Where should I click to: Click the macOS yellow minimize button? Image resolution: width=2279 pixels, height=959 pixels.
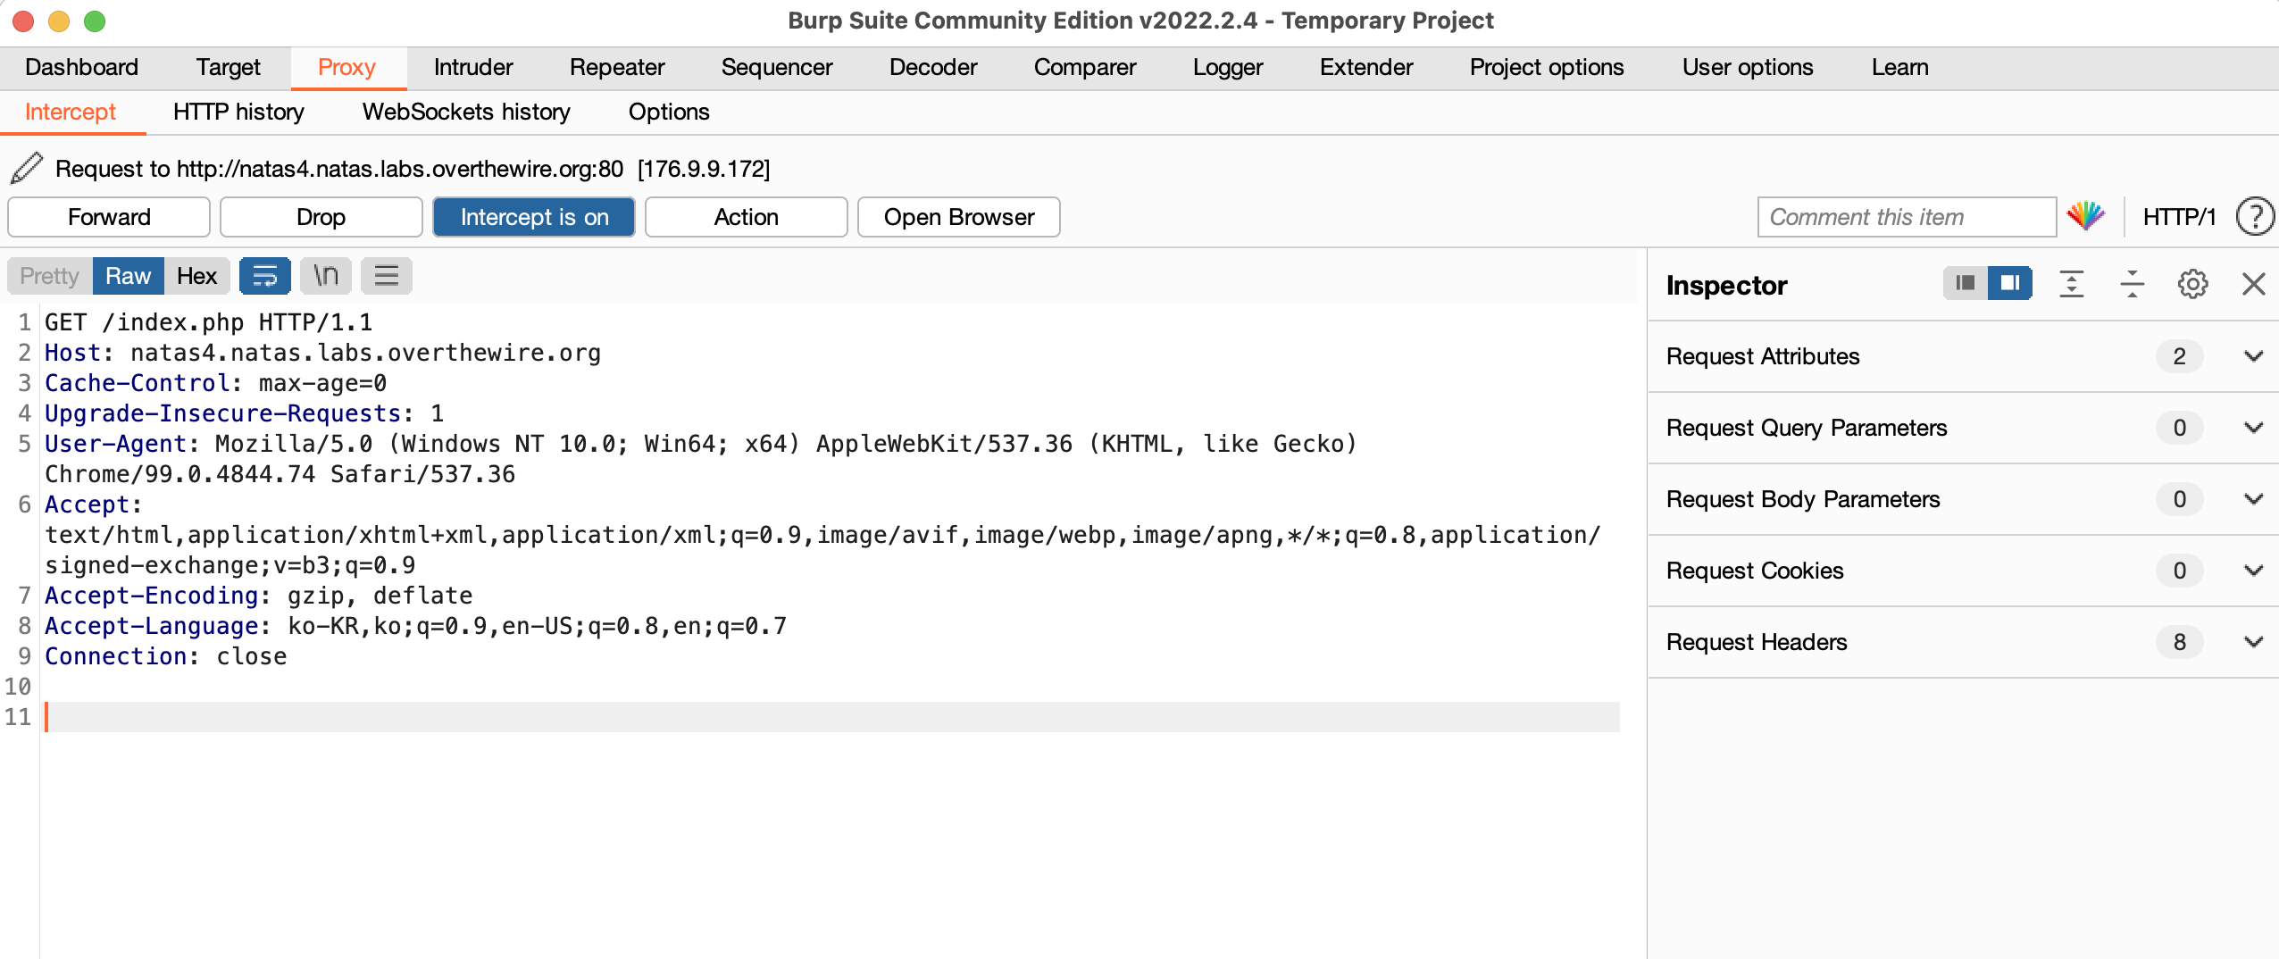(59, 21)
